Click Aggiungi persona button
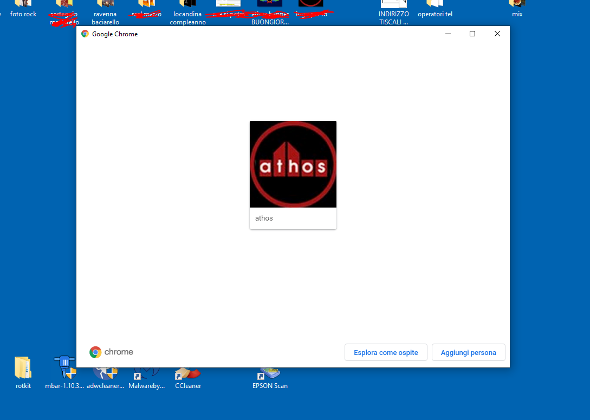The width and height of the screenshot is (590, 420). 468,353
